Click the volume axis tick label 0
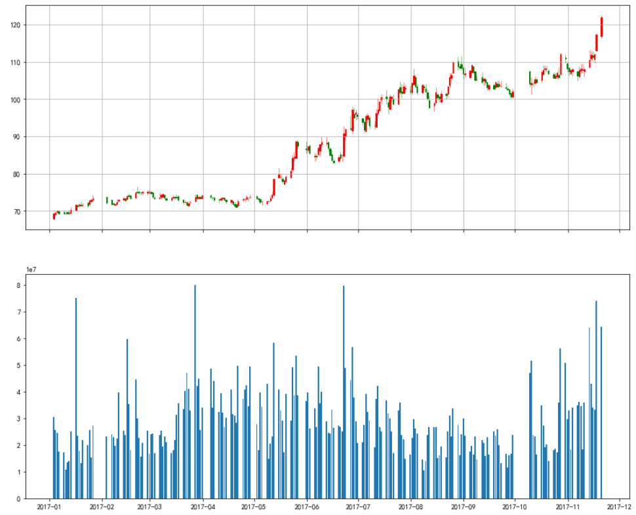 pos(18,499)
